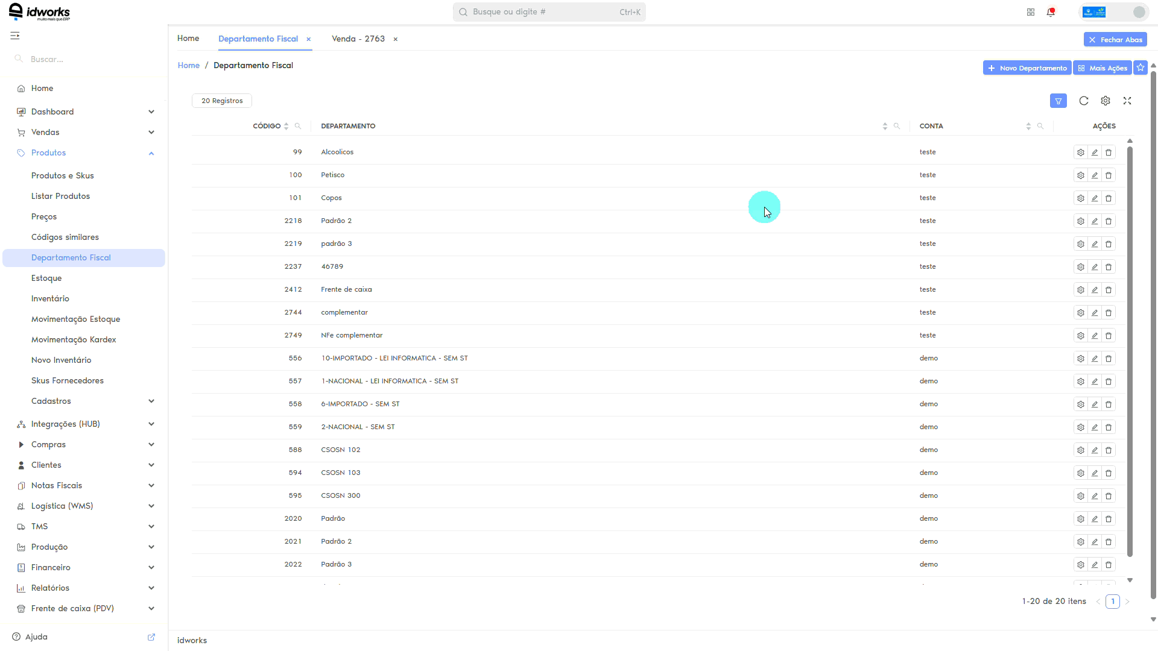Viewport: 1158px width, 651px height.
Task: Select the 10-IMPORTADO - LEI INFORMATICA row text
Action: 394,359
